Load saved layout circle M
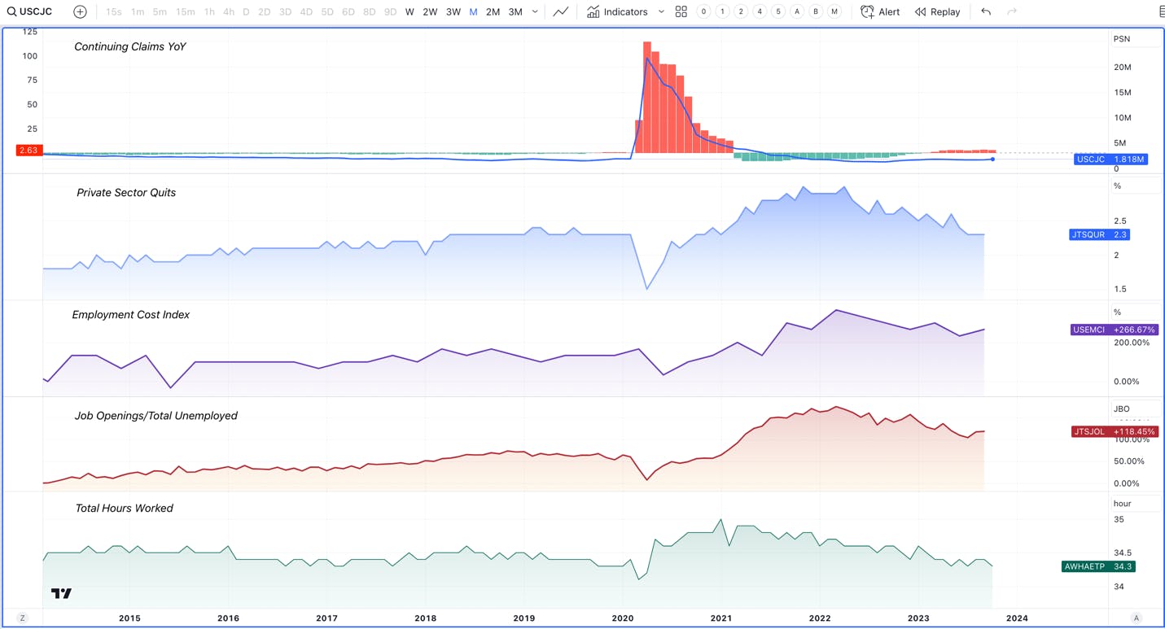Image resolution: width=1165 pixels, height=629 pixels. coord(834,12)
